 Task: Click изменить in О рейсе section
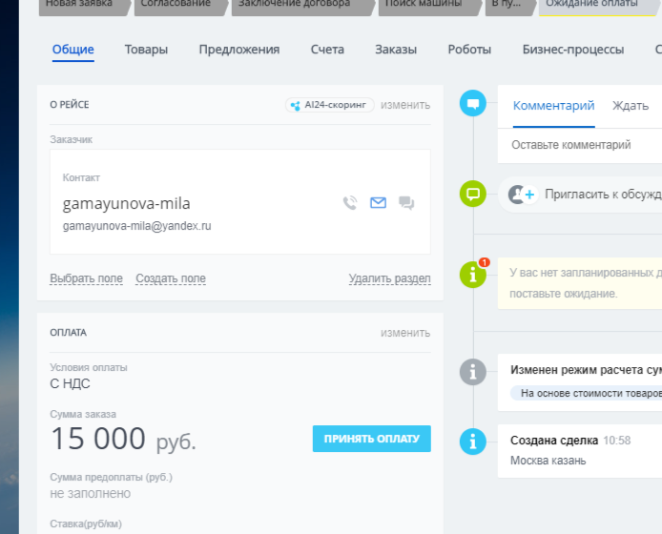point(405,105)
